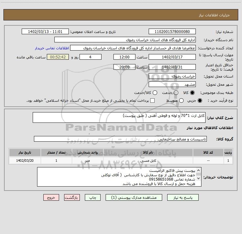Click the گروه کالا field تاسیسات و مصالح ساختمانی
Screen dimensions: 242x234
(x=120, y=139)
